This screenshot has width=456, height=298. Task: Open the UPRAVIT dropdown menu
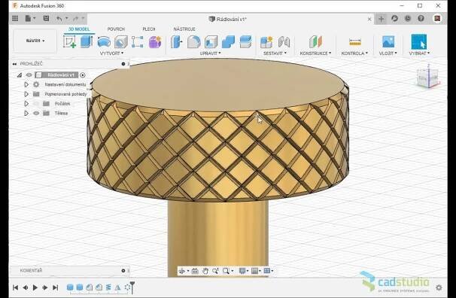point(210,53)
